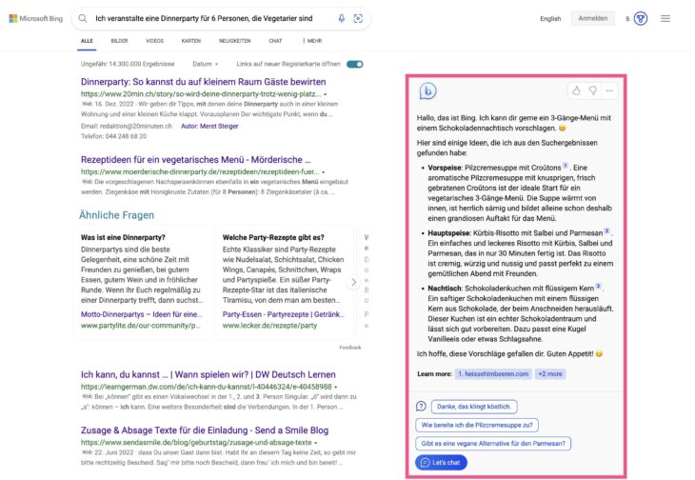Open result Rezeptideen für ein vegetarisches Menü
Screen dimensions: 695x480
tap(195, 160)
